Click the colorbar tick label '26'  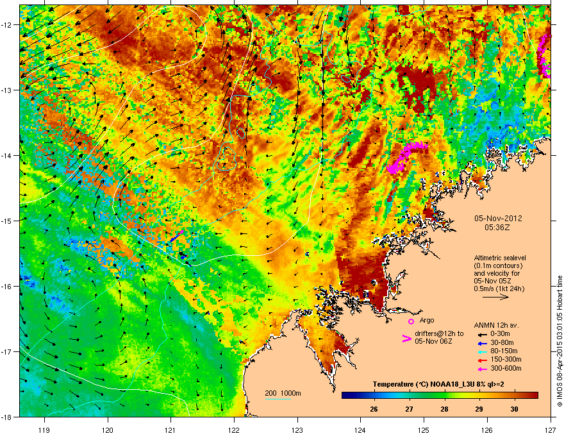point(374,409)
